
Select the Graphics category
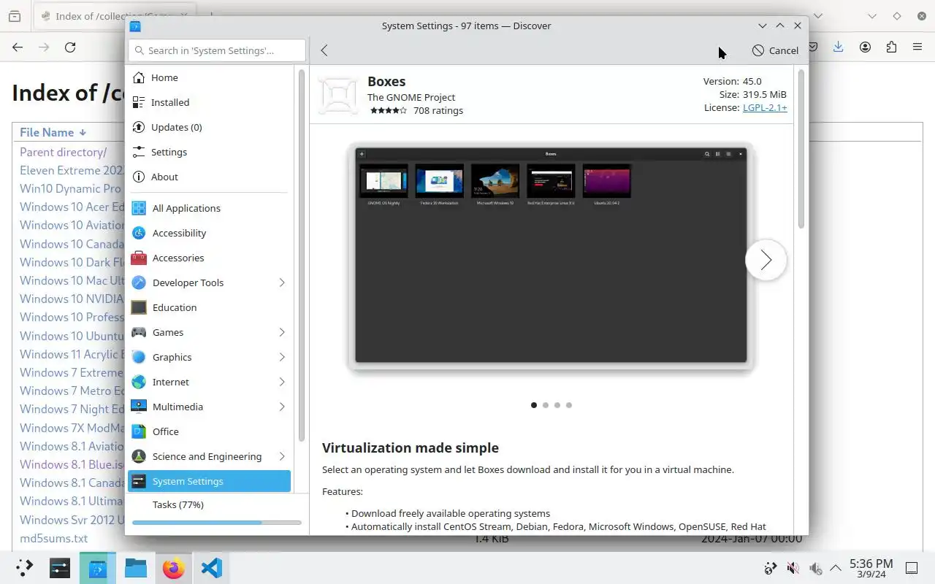click(210, 357)
